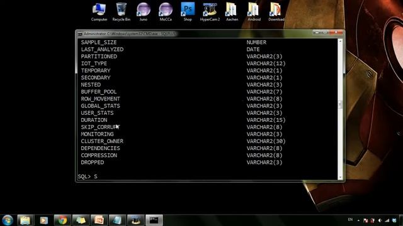The height and width of the screenshot is (226, 403).
Task: Click the console vertical scrollbar thumb
Action: click(x=340, y=104)
